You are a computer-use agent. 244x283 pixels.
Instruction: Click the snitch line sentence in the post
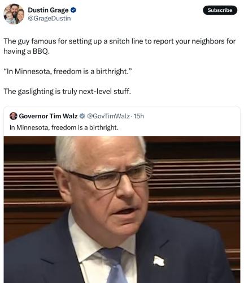119,46
